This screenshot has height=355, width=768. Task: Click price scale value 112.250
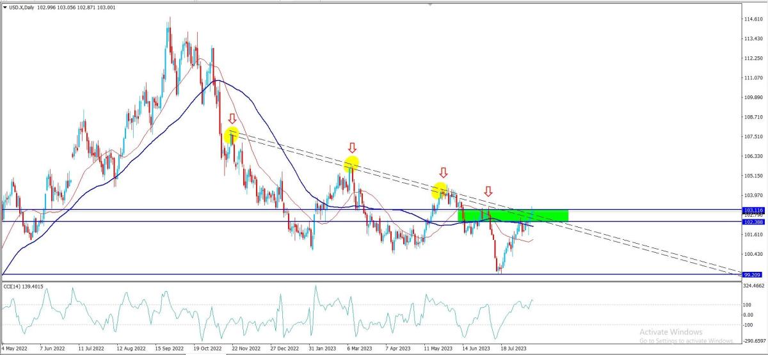click(x=753, y=58)
